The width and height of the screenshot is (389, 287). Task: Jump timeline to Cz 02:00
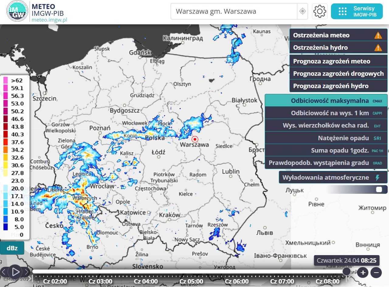pos(55,282)
